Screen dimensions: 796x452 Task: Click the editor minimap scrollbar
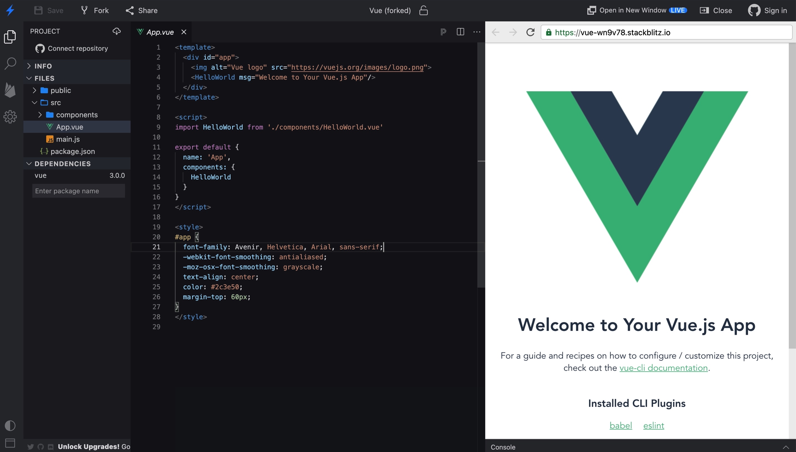click(481, 164)
